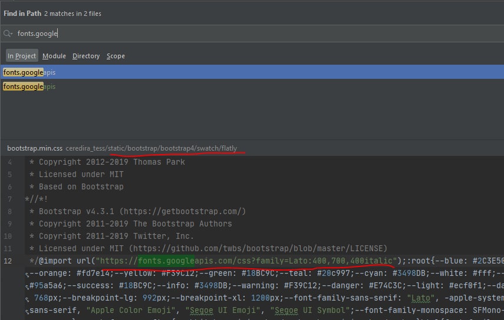
Task: Click the bootstrap.min.css file name
Action: tap(35, 148)
